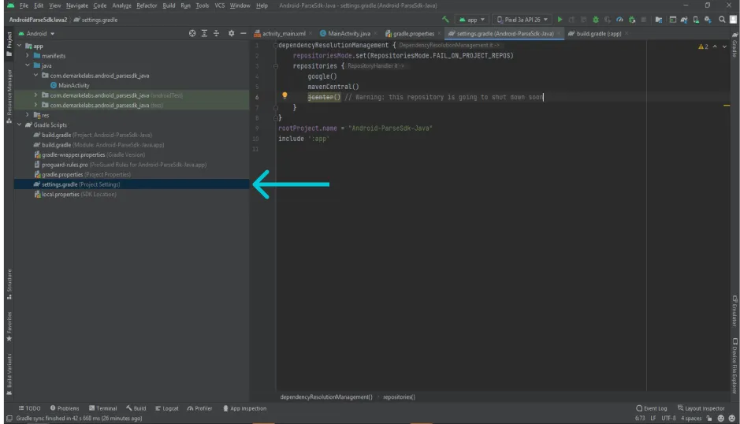Image resolution: width=740 pixels, height=424 pixels.
Task: Select proguard-rules.pro in tree
Action: pos(120,165)
